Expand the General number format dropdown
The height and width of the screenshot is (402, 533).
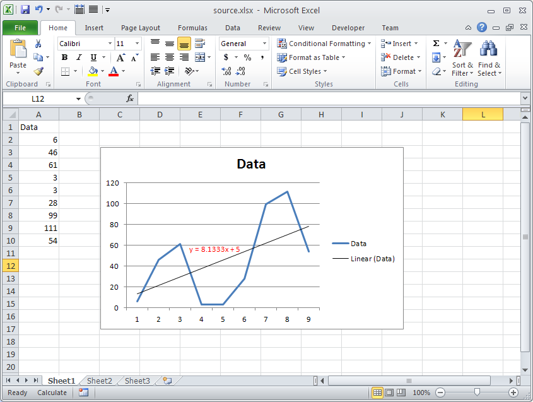click(x=264, y=44)
